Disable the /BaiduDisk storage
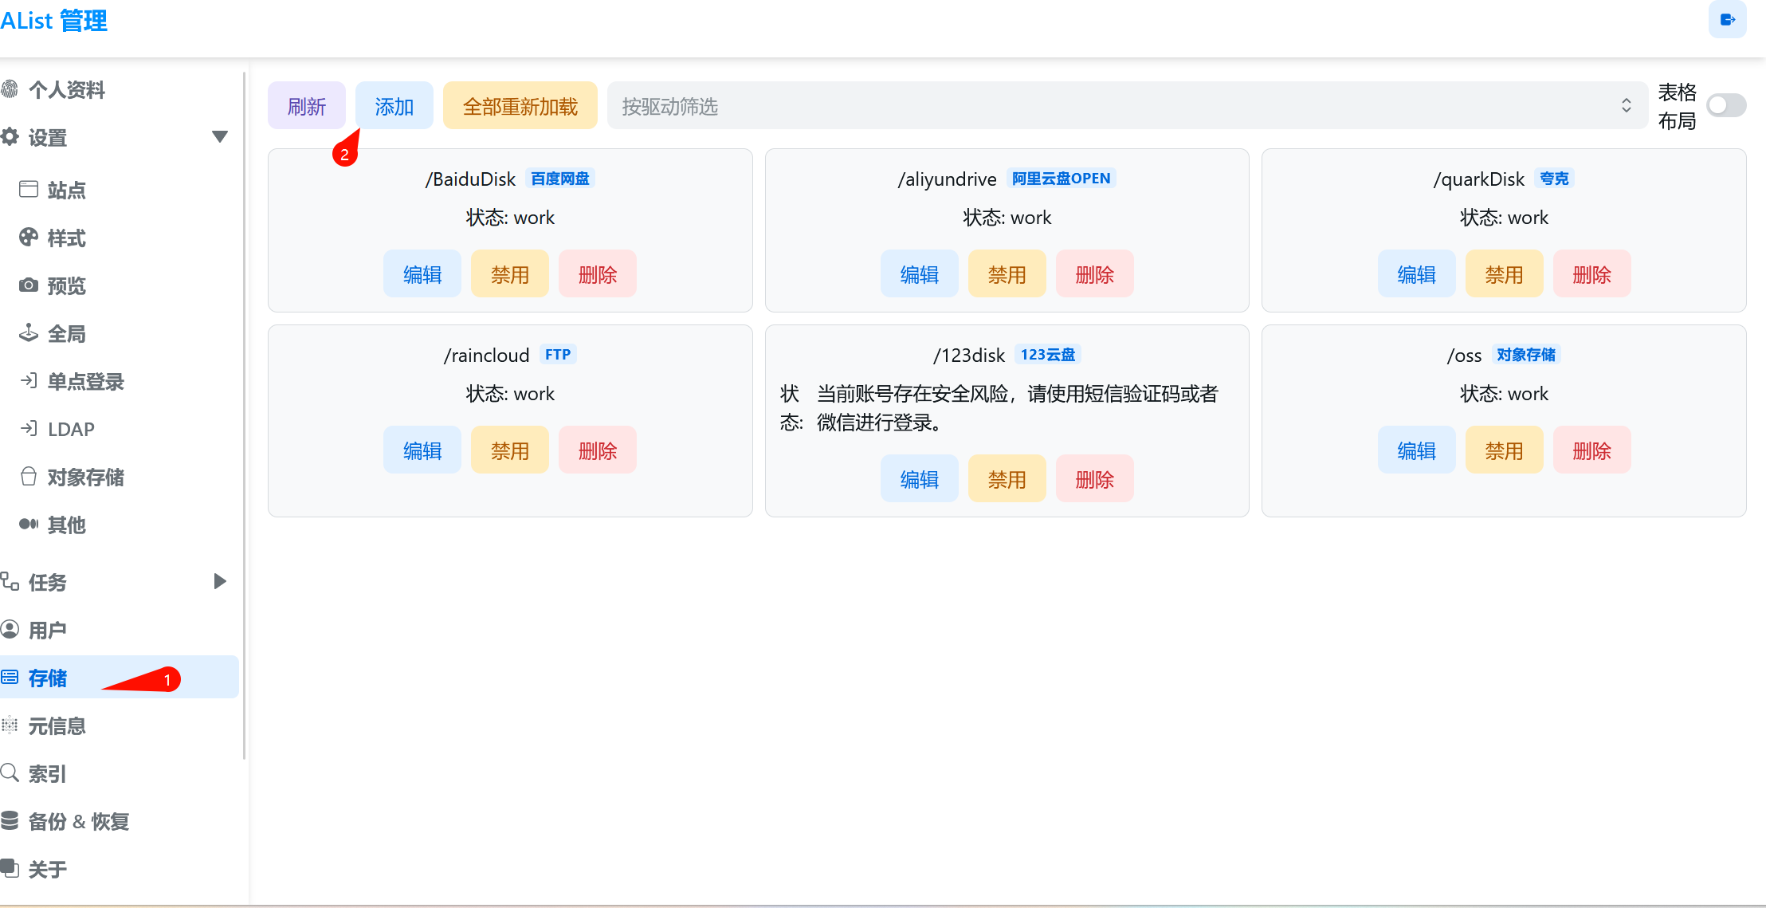Viewport: 1766px width, 908px height. click(x=510, y=274)
